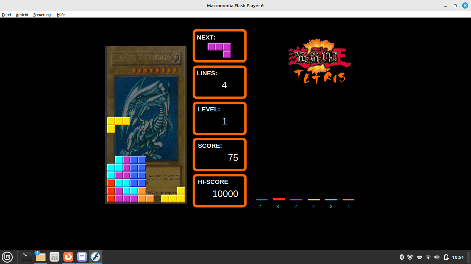Open the clock showing 10:51

(x=458, y=257)
